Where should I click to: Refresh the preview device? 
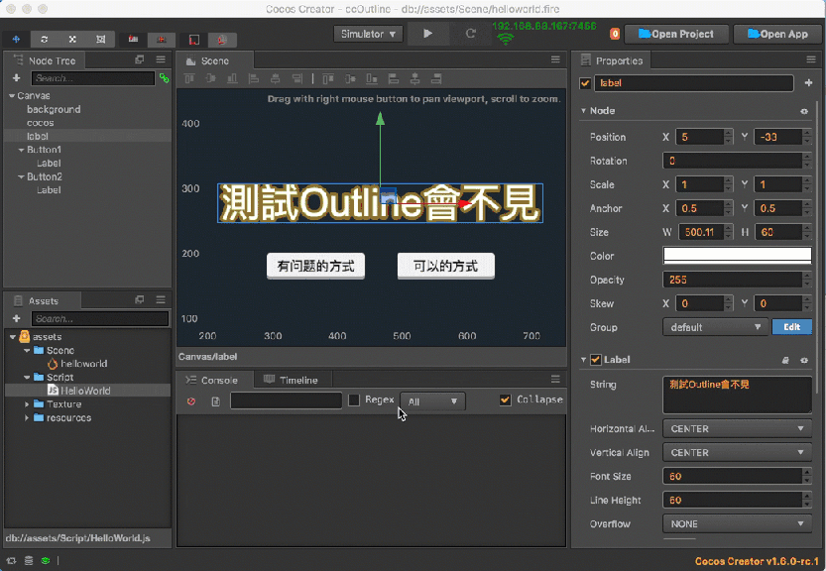(470, 34)
